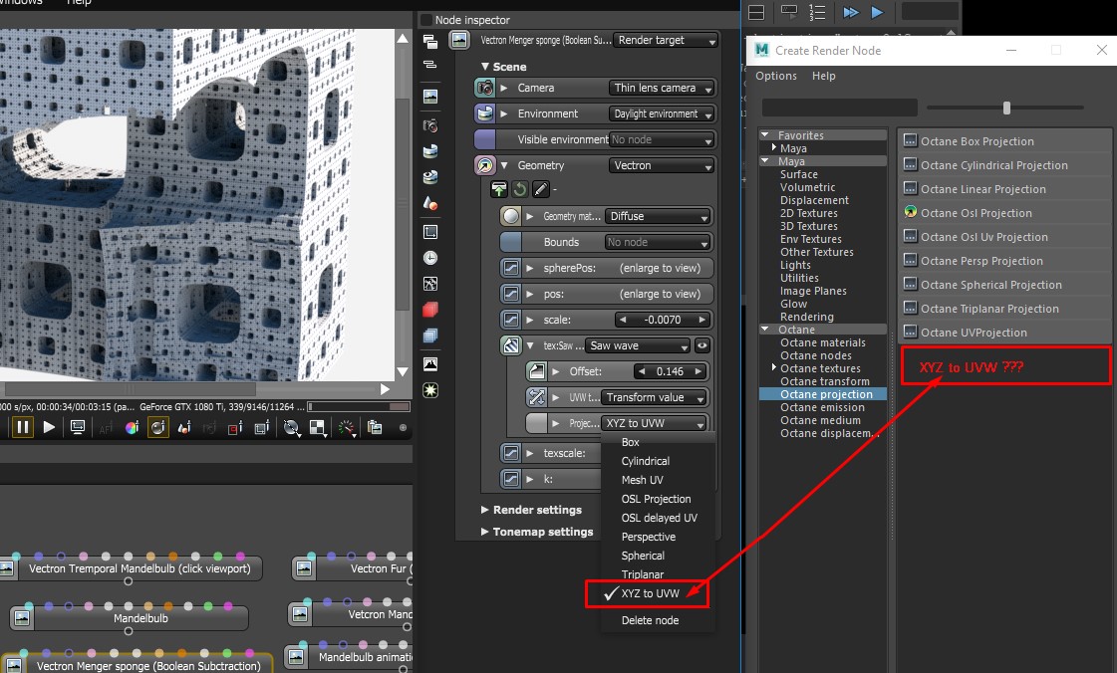Screen dimensions: 1117x673
Task: Click viewport vertical scrollbar down arrow
Action: [403, 371]
